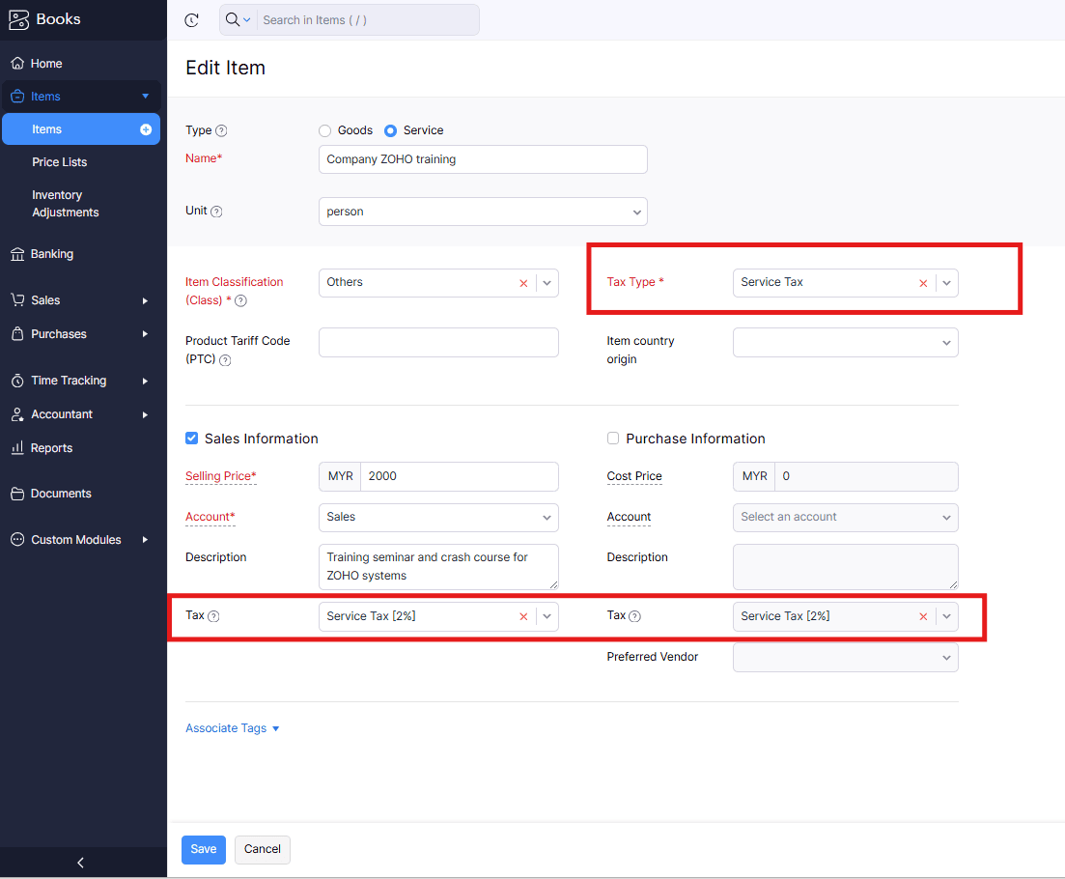Enable the Purchase Information checkbox

tap(613, 439)
